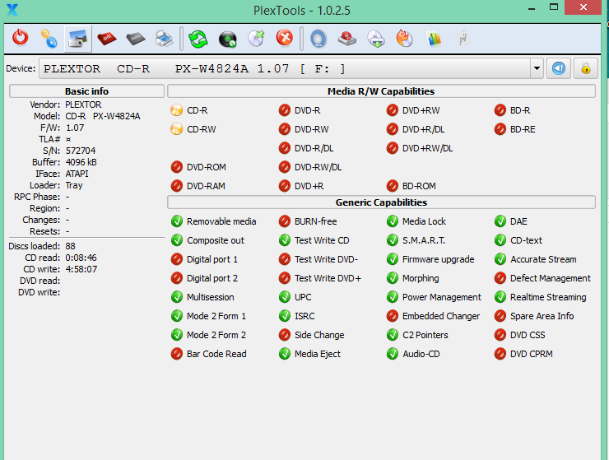Screen dimensions: 609x460
Task: Click the Media Lock label
Action: tap(424, 221)
